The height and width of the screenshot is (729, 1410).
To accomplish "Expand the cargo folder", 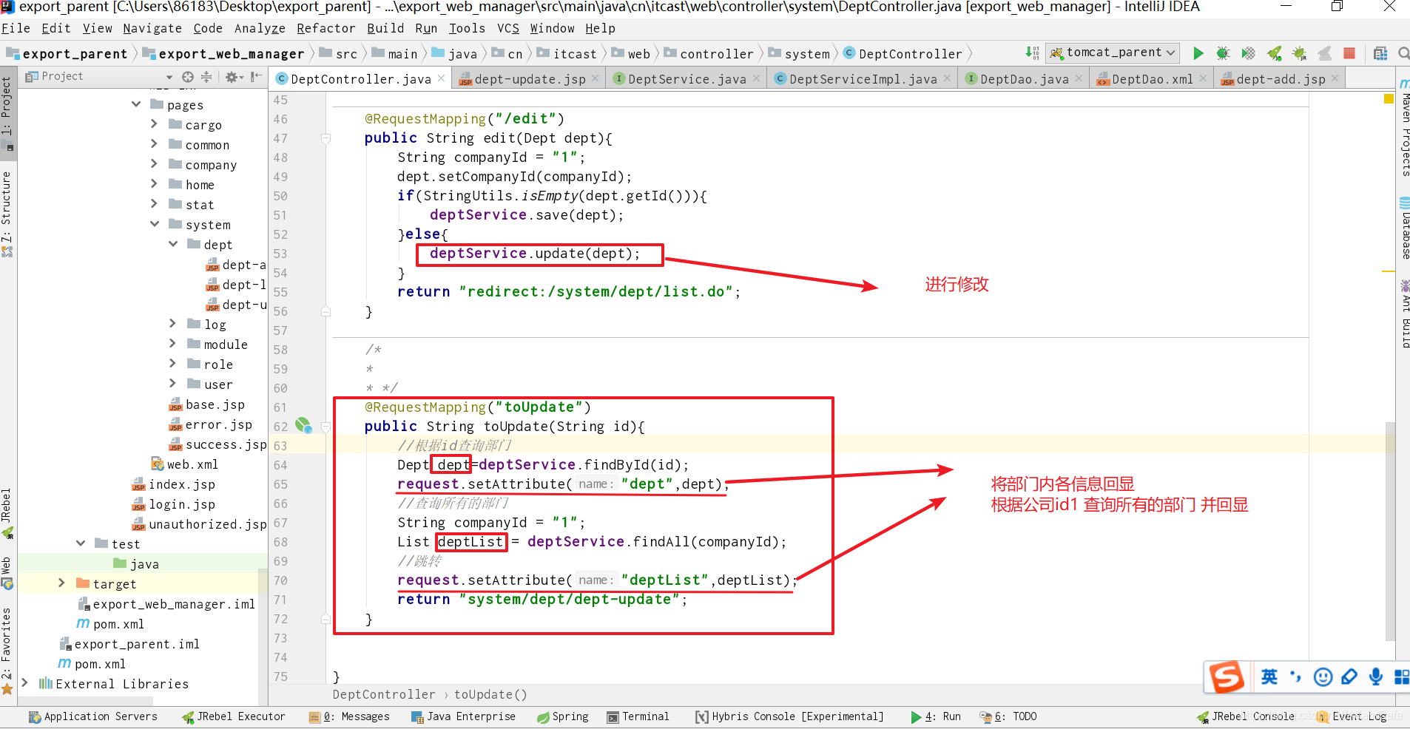I will point(154,124).
